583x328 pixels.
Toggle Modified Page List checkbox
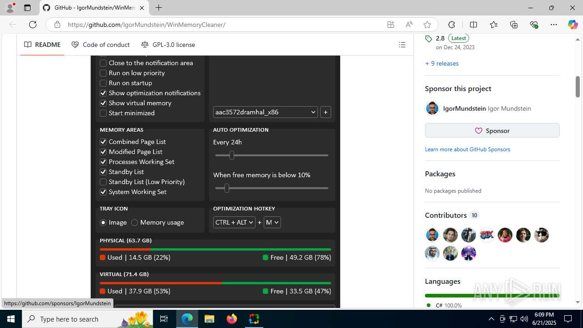click(103, 152)
